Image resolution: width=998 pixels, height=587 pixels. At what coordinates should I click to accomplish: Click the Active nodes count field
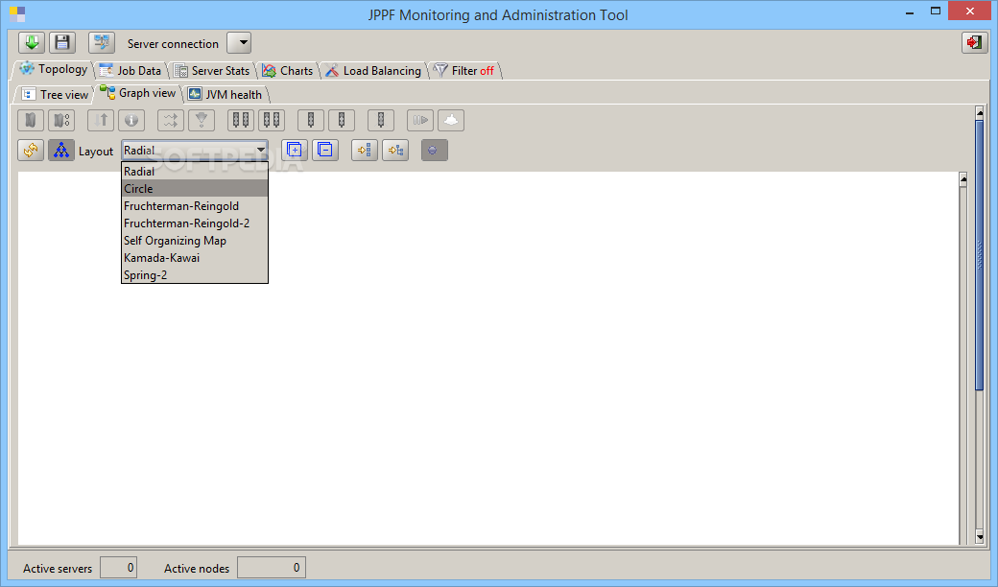(x=272, y=567)
